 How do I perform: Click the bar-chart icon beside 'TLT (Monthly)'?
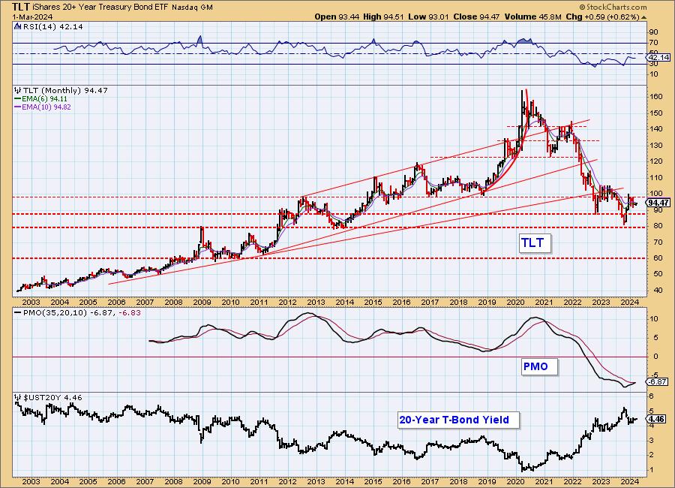tap(17, 91)
